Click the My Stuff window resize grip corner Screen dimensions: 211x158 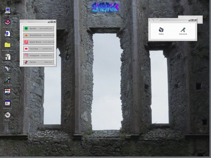(x=196, y=39)
